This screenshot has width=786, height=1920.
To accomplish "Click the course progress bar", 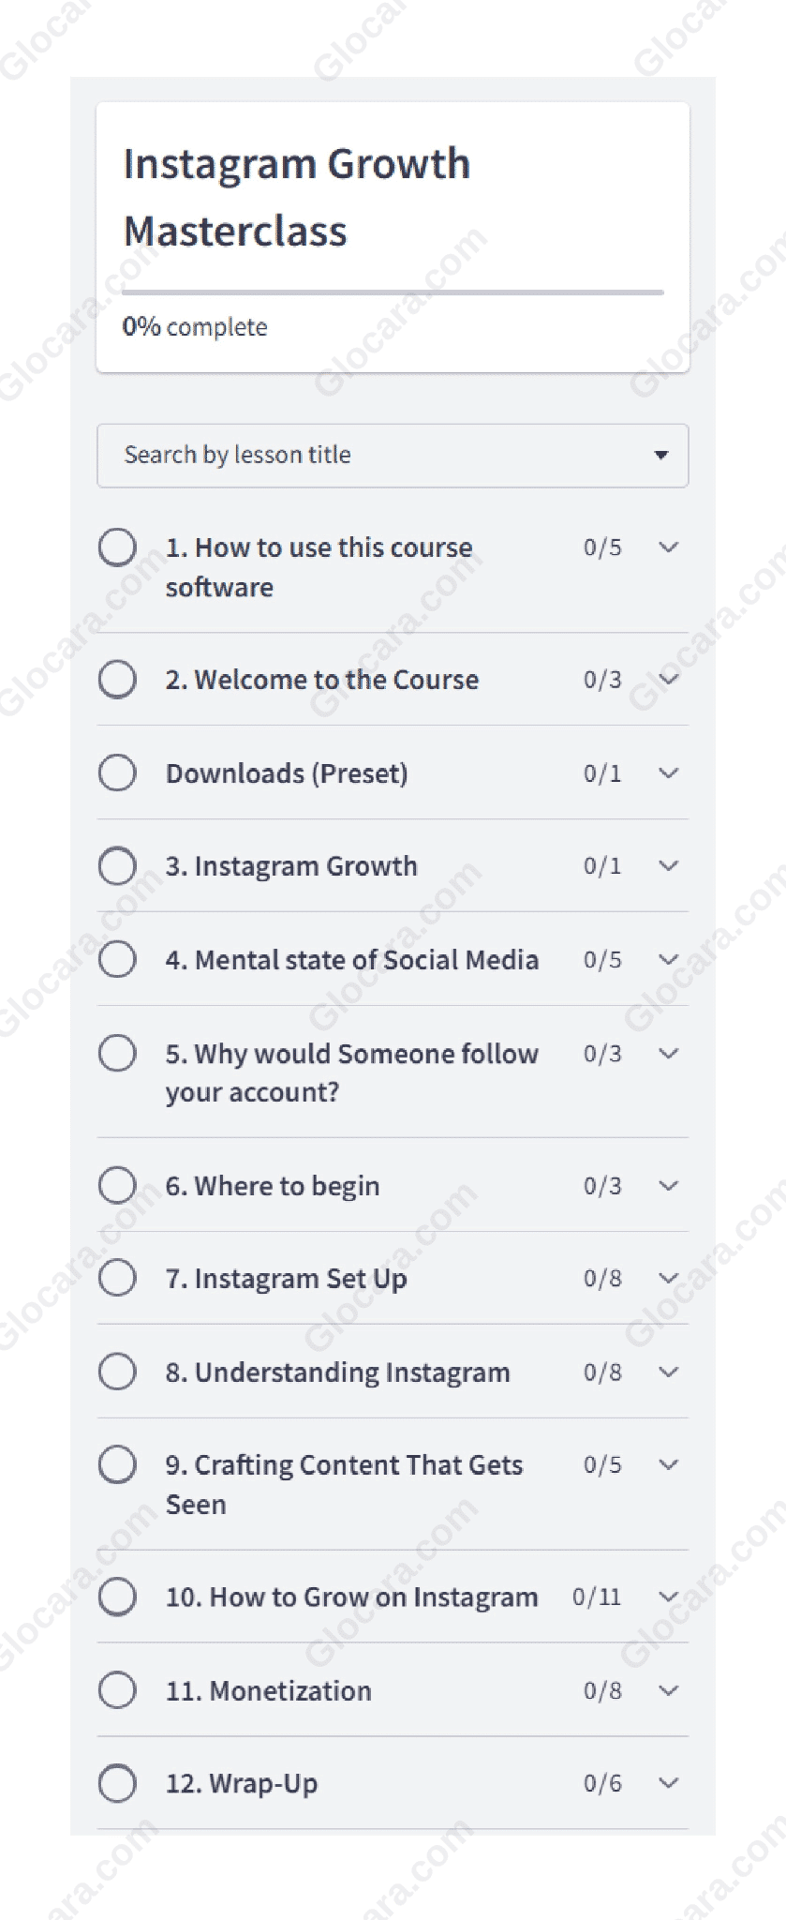I will [392, 293].
